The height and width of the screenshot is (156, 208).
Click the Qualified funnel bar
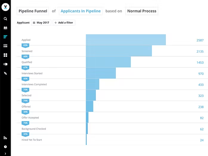[x=108, y=62]
